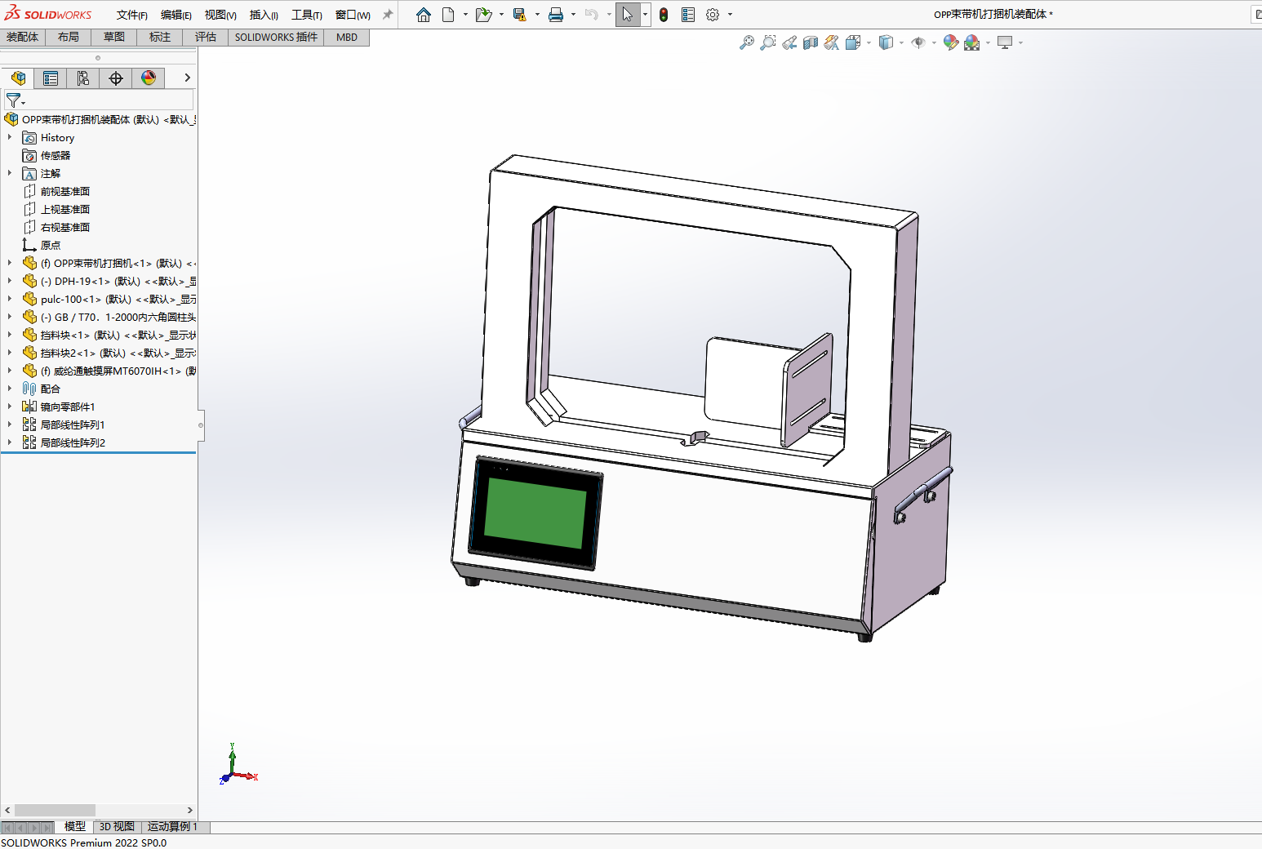The image size is (1262, 849).
Task: Click the Display Style cube icon
Action: click(x=886, y=42)
